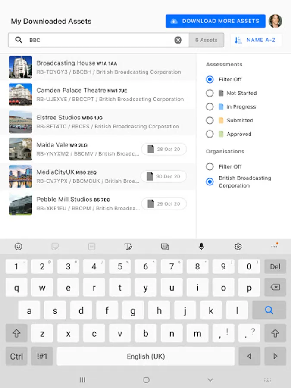Open keyboard emoji picker
291x388 pixels.
pyautogui.click(x=18, y=247)
